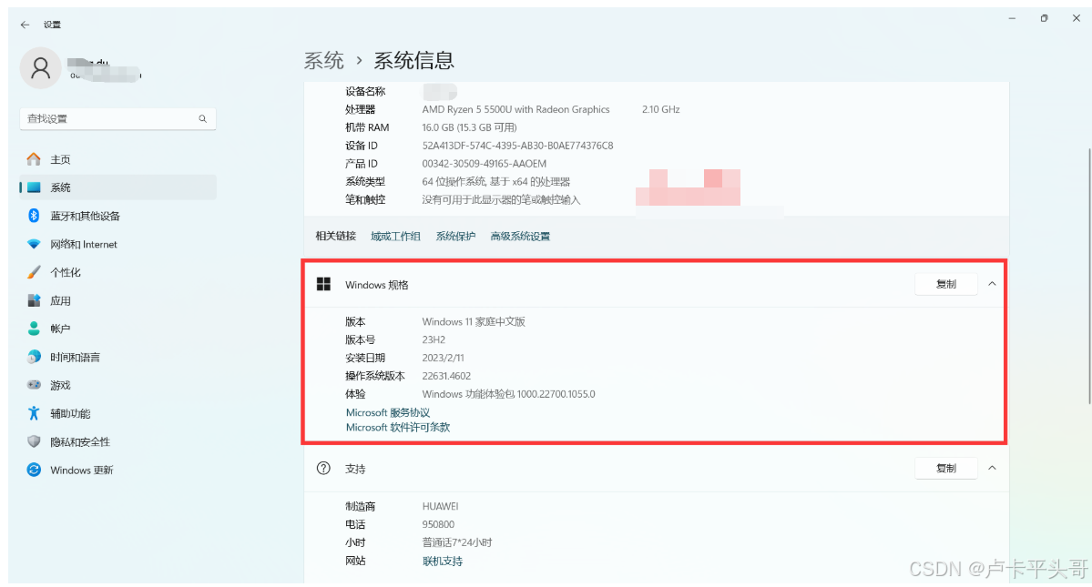Click the 辅助功能 accessibility icon
The height and width of the screenshot is (587, 1092).
pyautogui.click(x=34, y=413)
